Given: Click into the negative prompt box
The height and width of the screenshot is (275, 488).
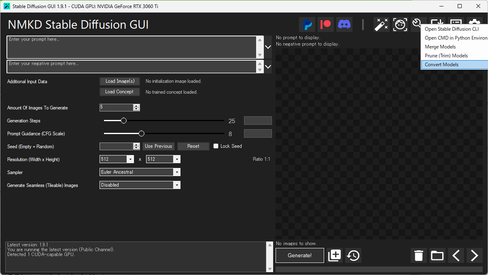Looking at the screenshot, I should point(132,67).
